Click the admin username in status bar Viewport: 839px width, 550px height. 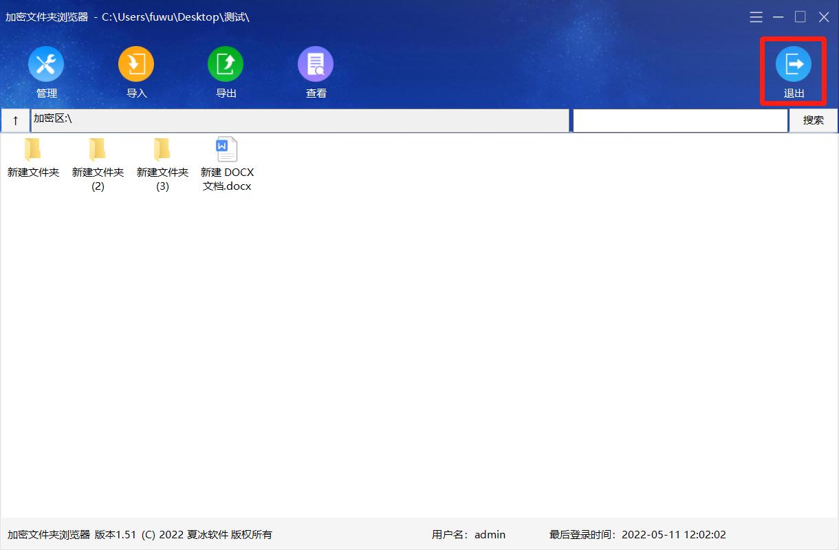[490, 534]
